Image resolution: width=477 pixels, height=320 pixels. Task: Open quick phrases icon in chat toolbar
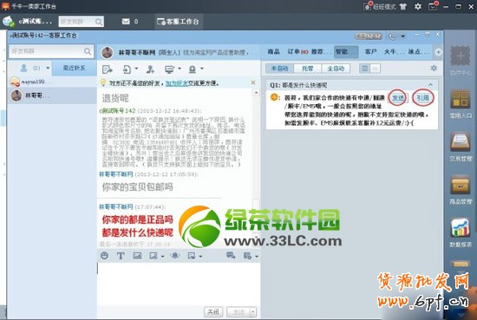192,256
